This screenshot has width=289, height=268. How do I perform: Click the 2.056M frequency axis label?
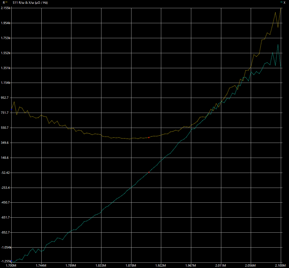[x=250, y=266]
